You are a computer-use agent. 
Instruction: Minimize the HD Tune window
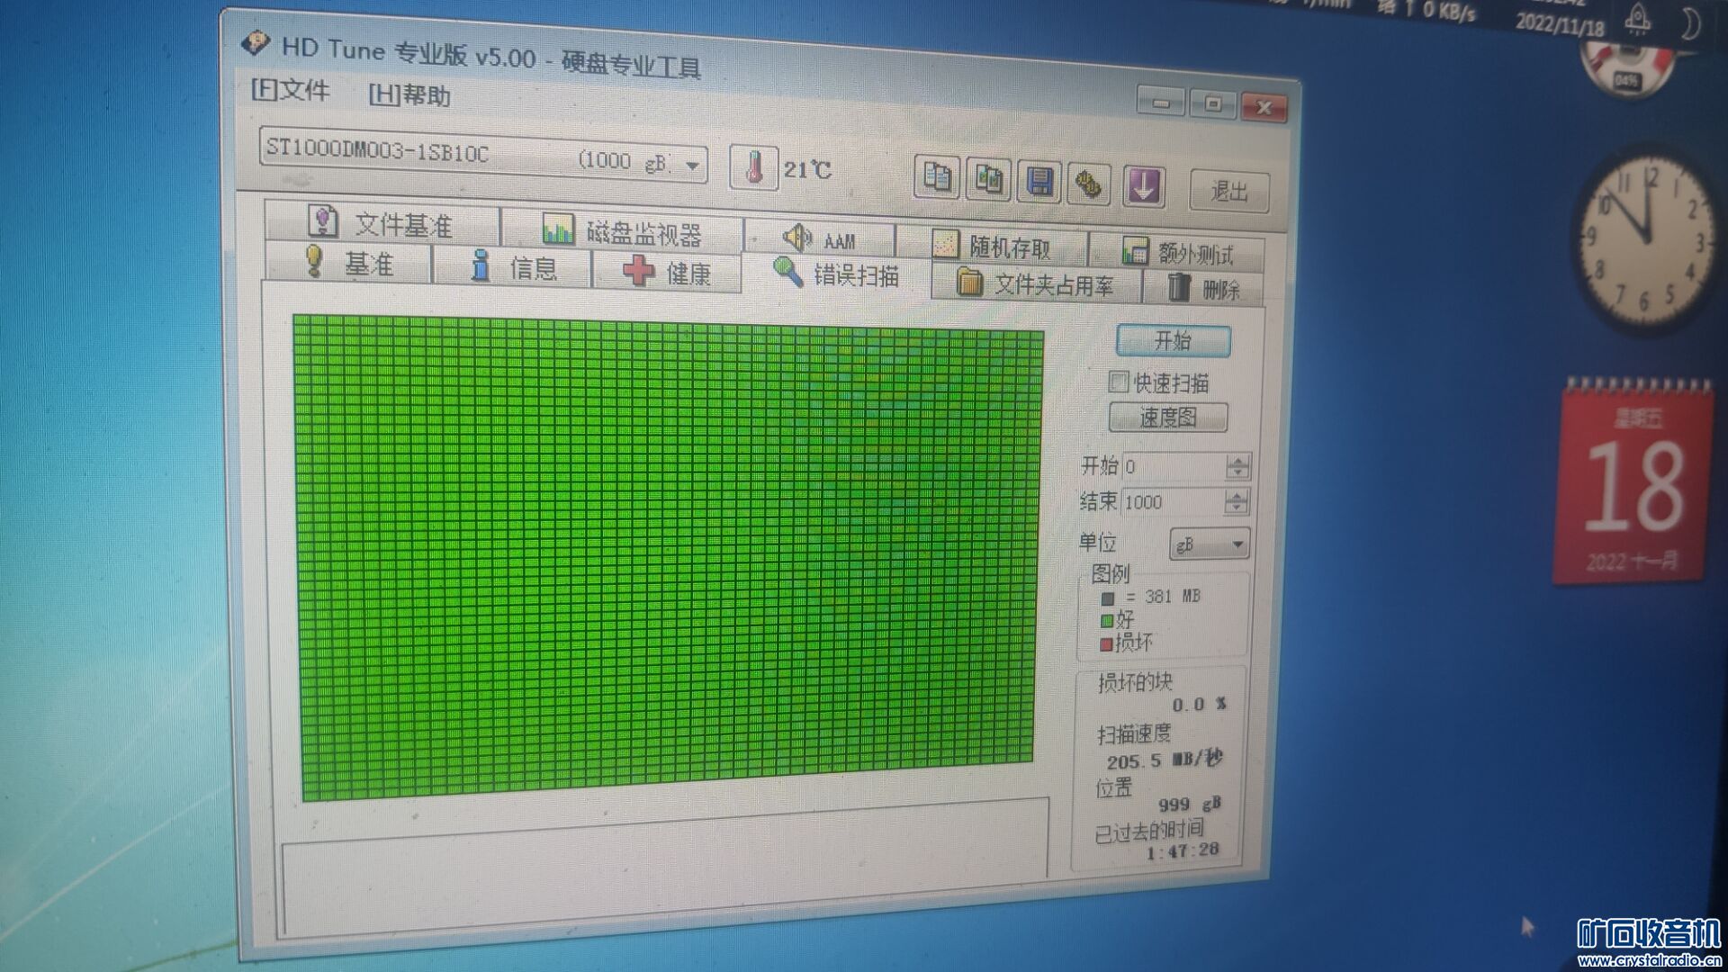tap(1161, 101)
